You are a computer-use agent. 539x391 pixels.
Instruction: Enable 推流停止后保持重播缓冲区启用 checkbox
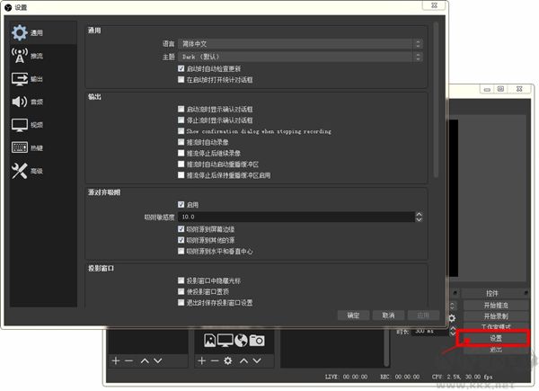(181, 175)
